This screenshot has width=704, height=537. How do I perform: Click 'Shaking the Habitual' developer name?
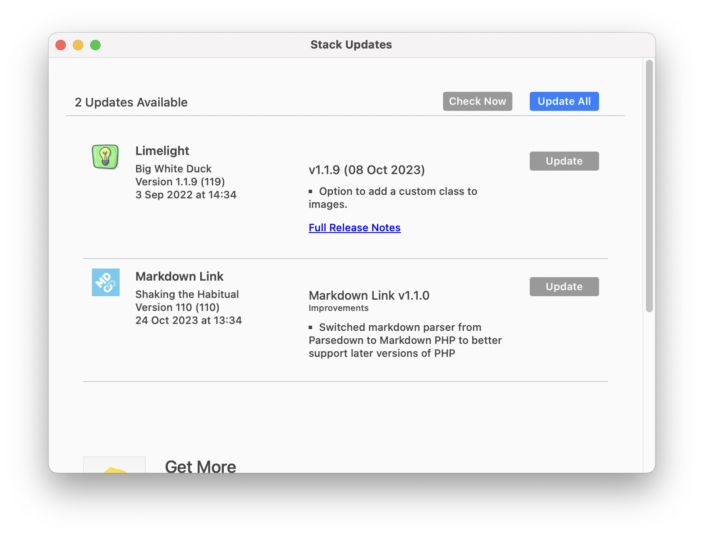(187, 294)
